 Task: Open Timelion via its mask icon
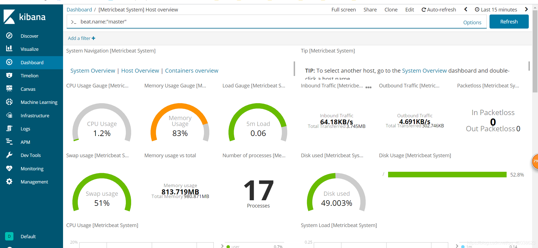click(x=9, y=75)
